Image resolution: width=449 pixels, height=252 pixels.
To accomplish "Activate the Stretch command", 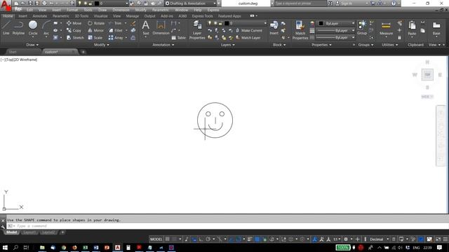I will tap(75, 38).
